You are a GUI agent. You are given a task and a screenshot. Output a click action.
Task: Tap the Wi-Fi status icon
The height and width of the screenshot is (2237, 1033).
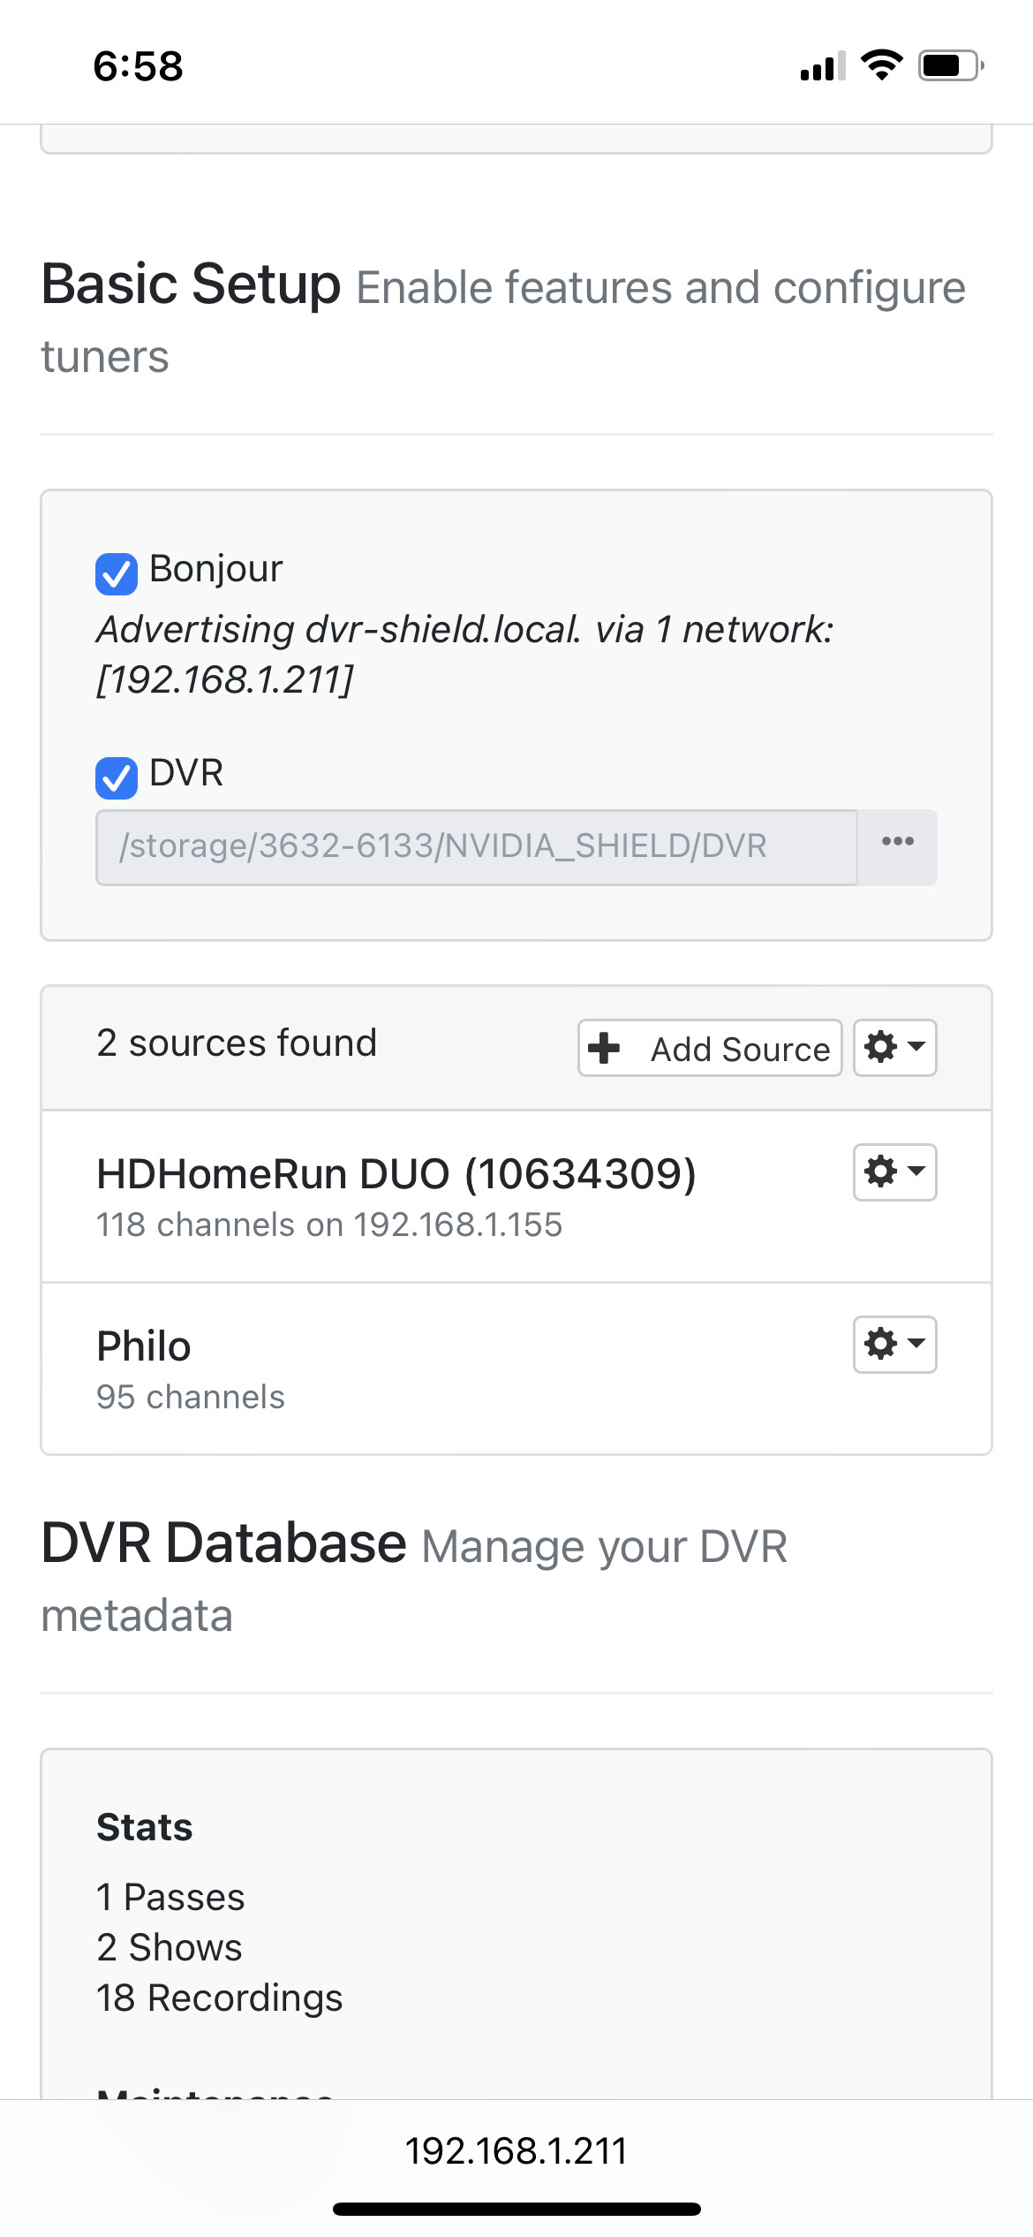(x=881, y=65)
